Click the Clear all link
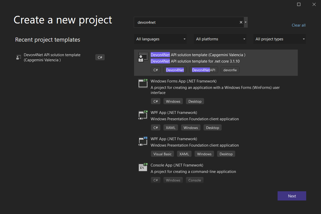The width and height of the screenshot is (321, 214). point(299,25)
